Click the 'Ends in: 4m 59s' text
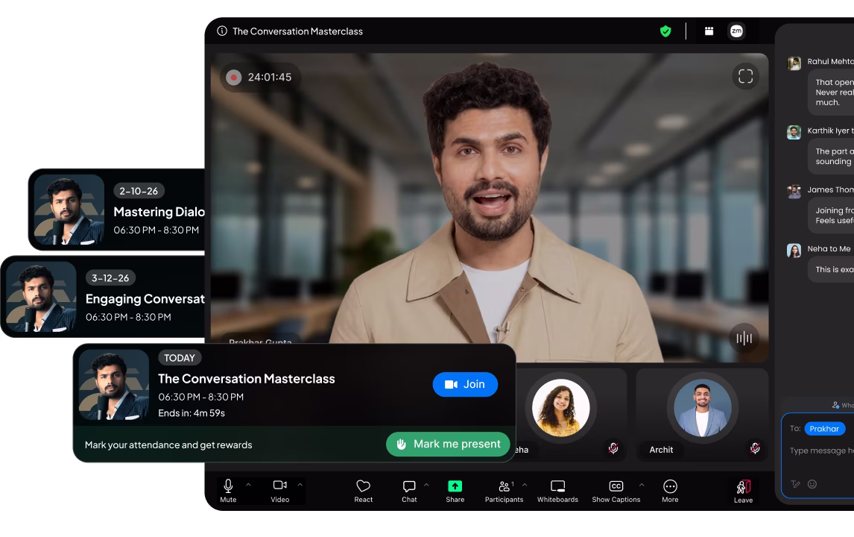Image resolution: width=854 pixels, height=537 pixels. click(192, 413)
